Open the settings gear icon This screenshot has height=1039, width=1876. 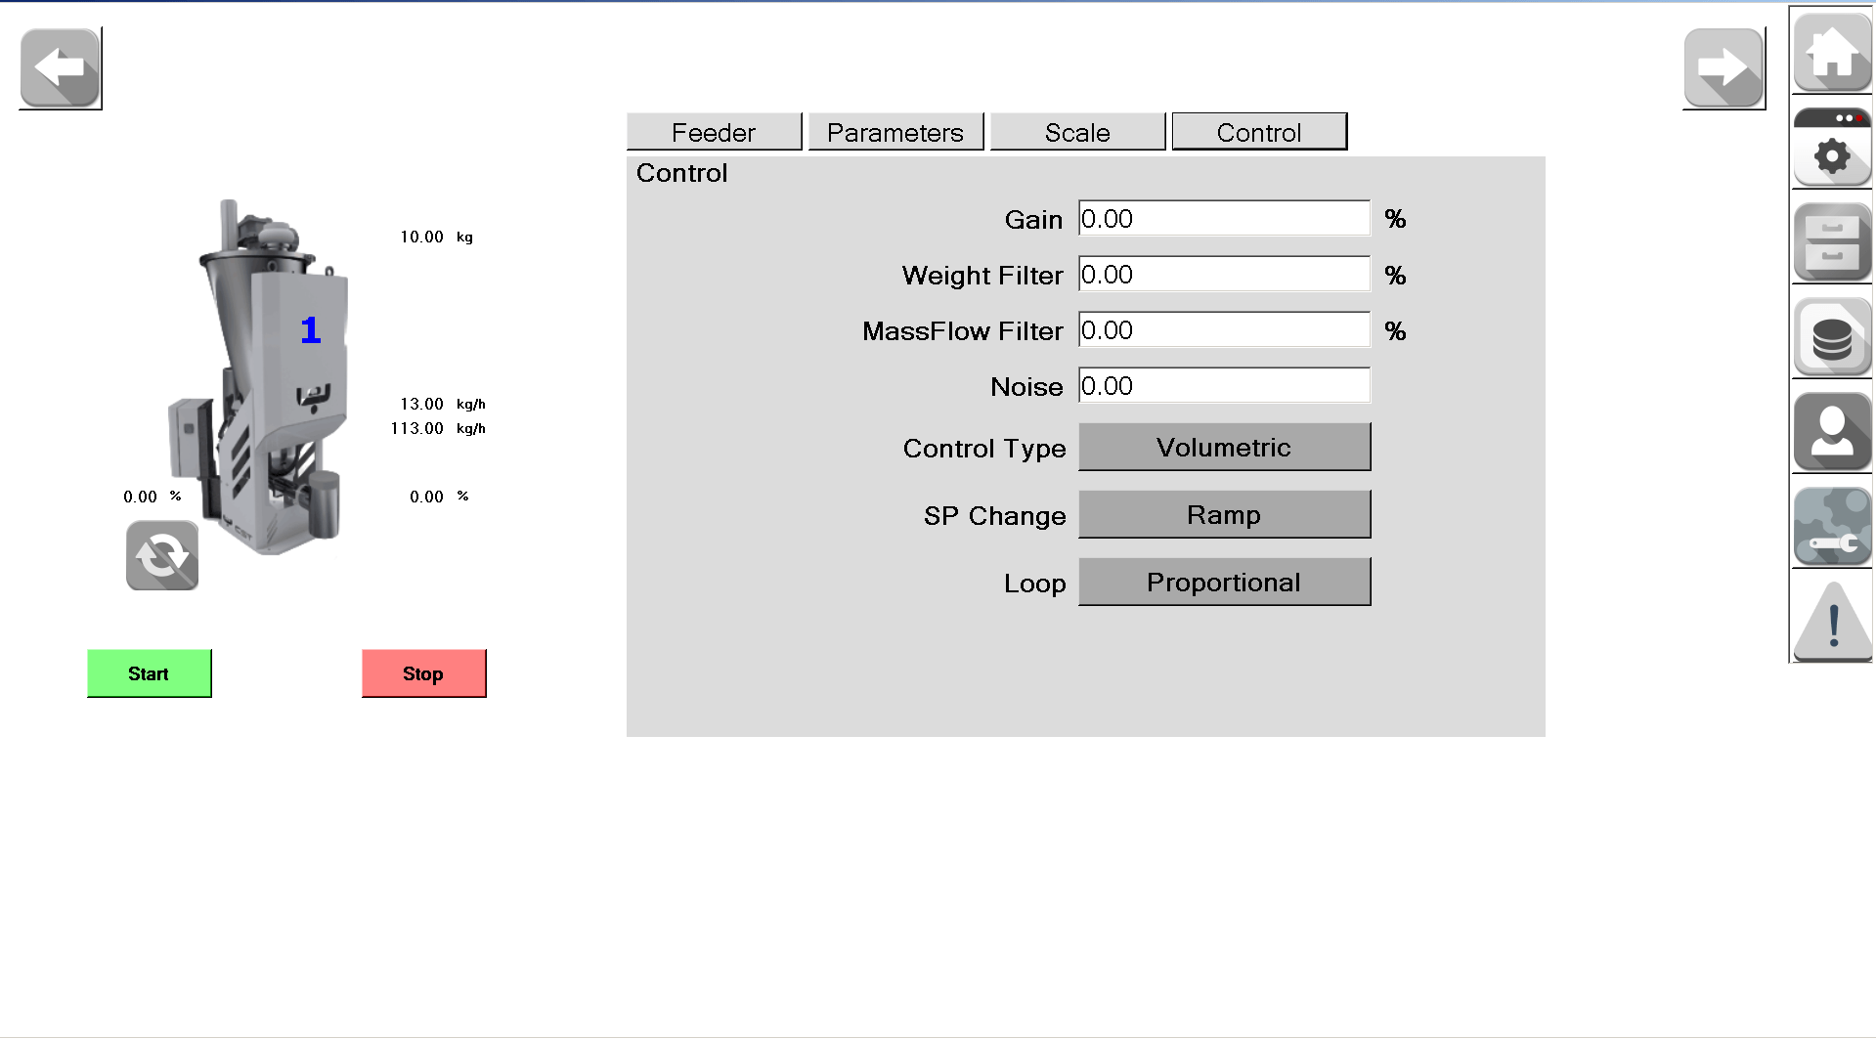point(1832,149)
